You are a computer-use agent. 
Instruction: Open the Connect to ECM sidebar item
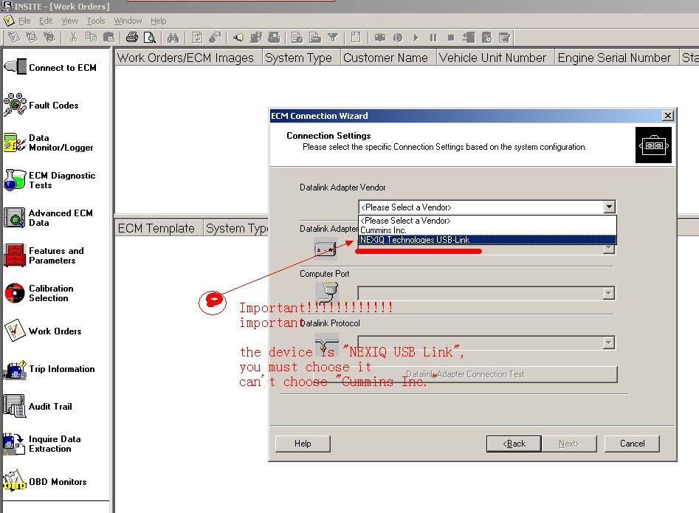(50, 68)
